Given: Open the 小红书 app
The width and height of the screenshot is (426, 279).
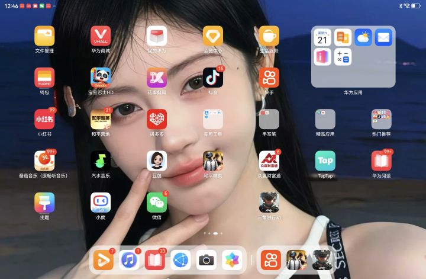Looking at the screenshot, I should [44, 119].
